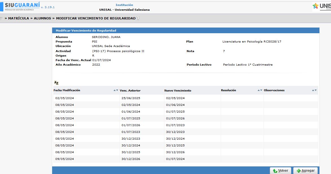Go to MATRÍCULA in the breadcrumb

pos(19,18)
